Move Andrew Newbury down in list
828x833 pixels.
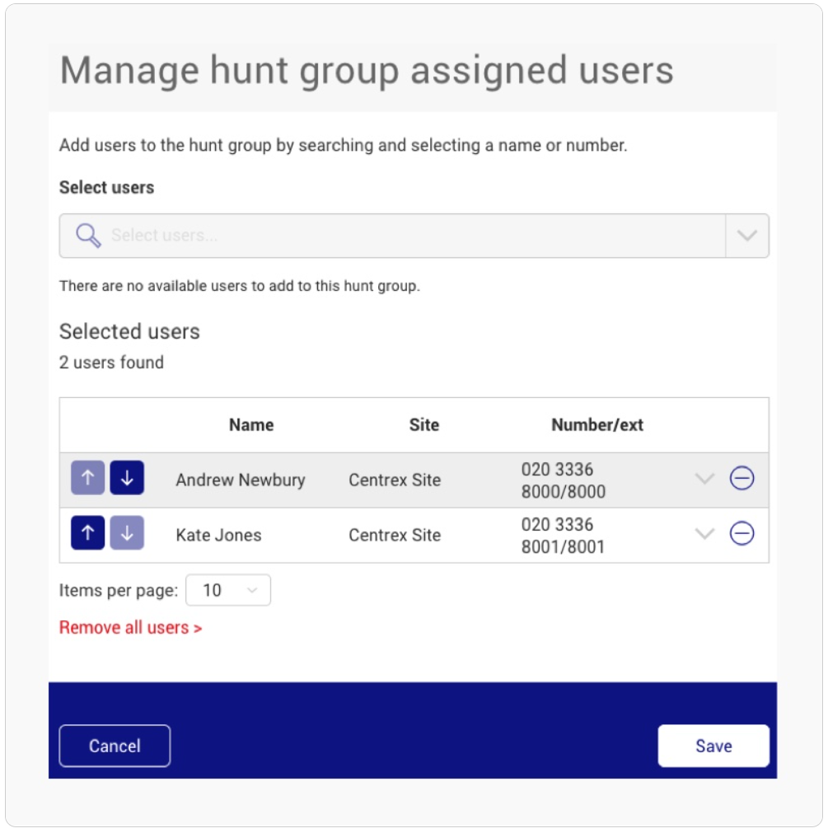[x=127, y=478]
